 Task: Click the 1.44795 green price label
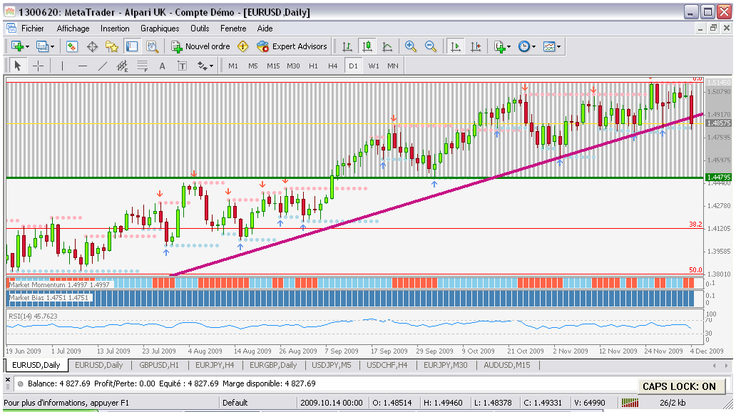719,177
